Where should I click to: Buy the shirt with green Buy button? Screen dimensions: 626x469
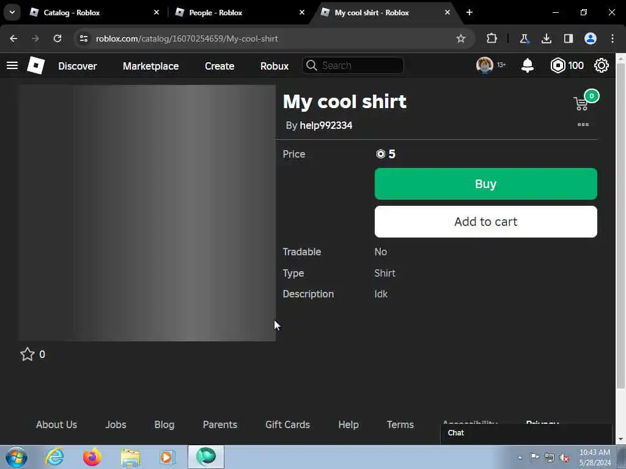point(485,184)
